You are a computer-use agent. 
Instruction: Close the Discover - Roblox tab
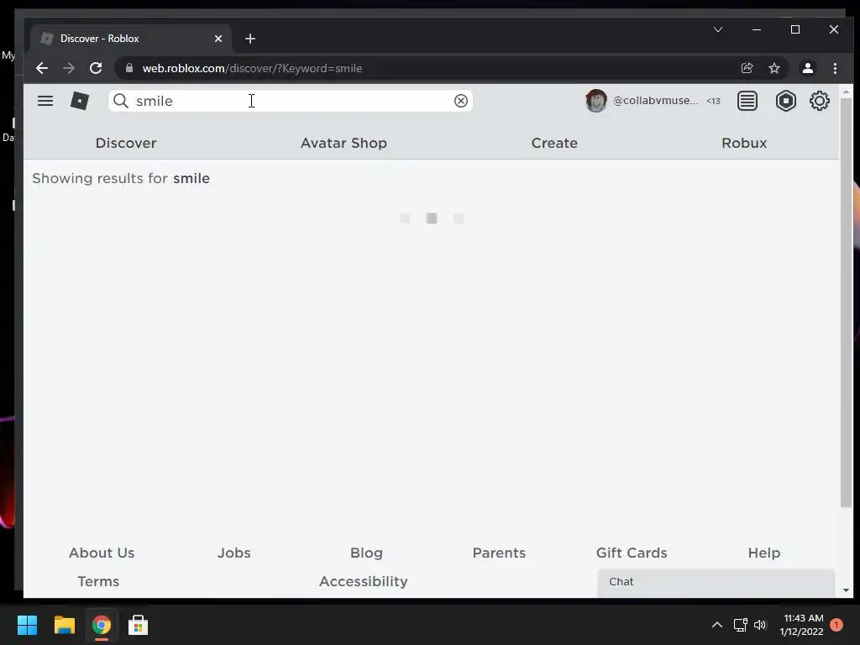218,39
